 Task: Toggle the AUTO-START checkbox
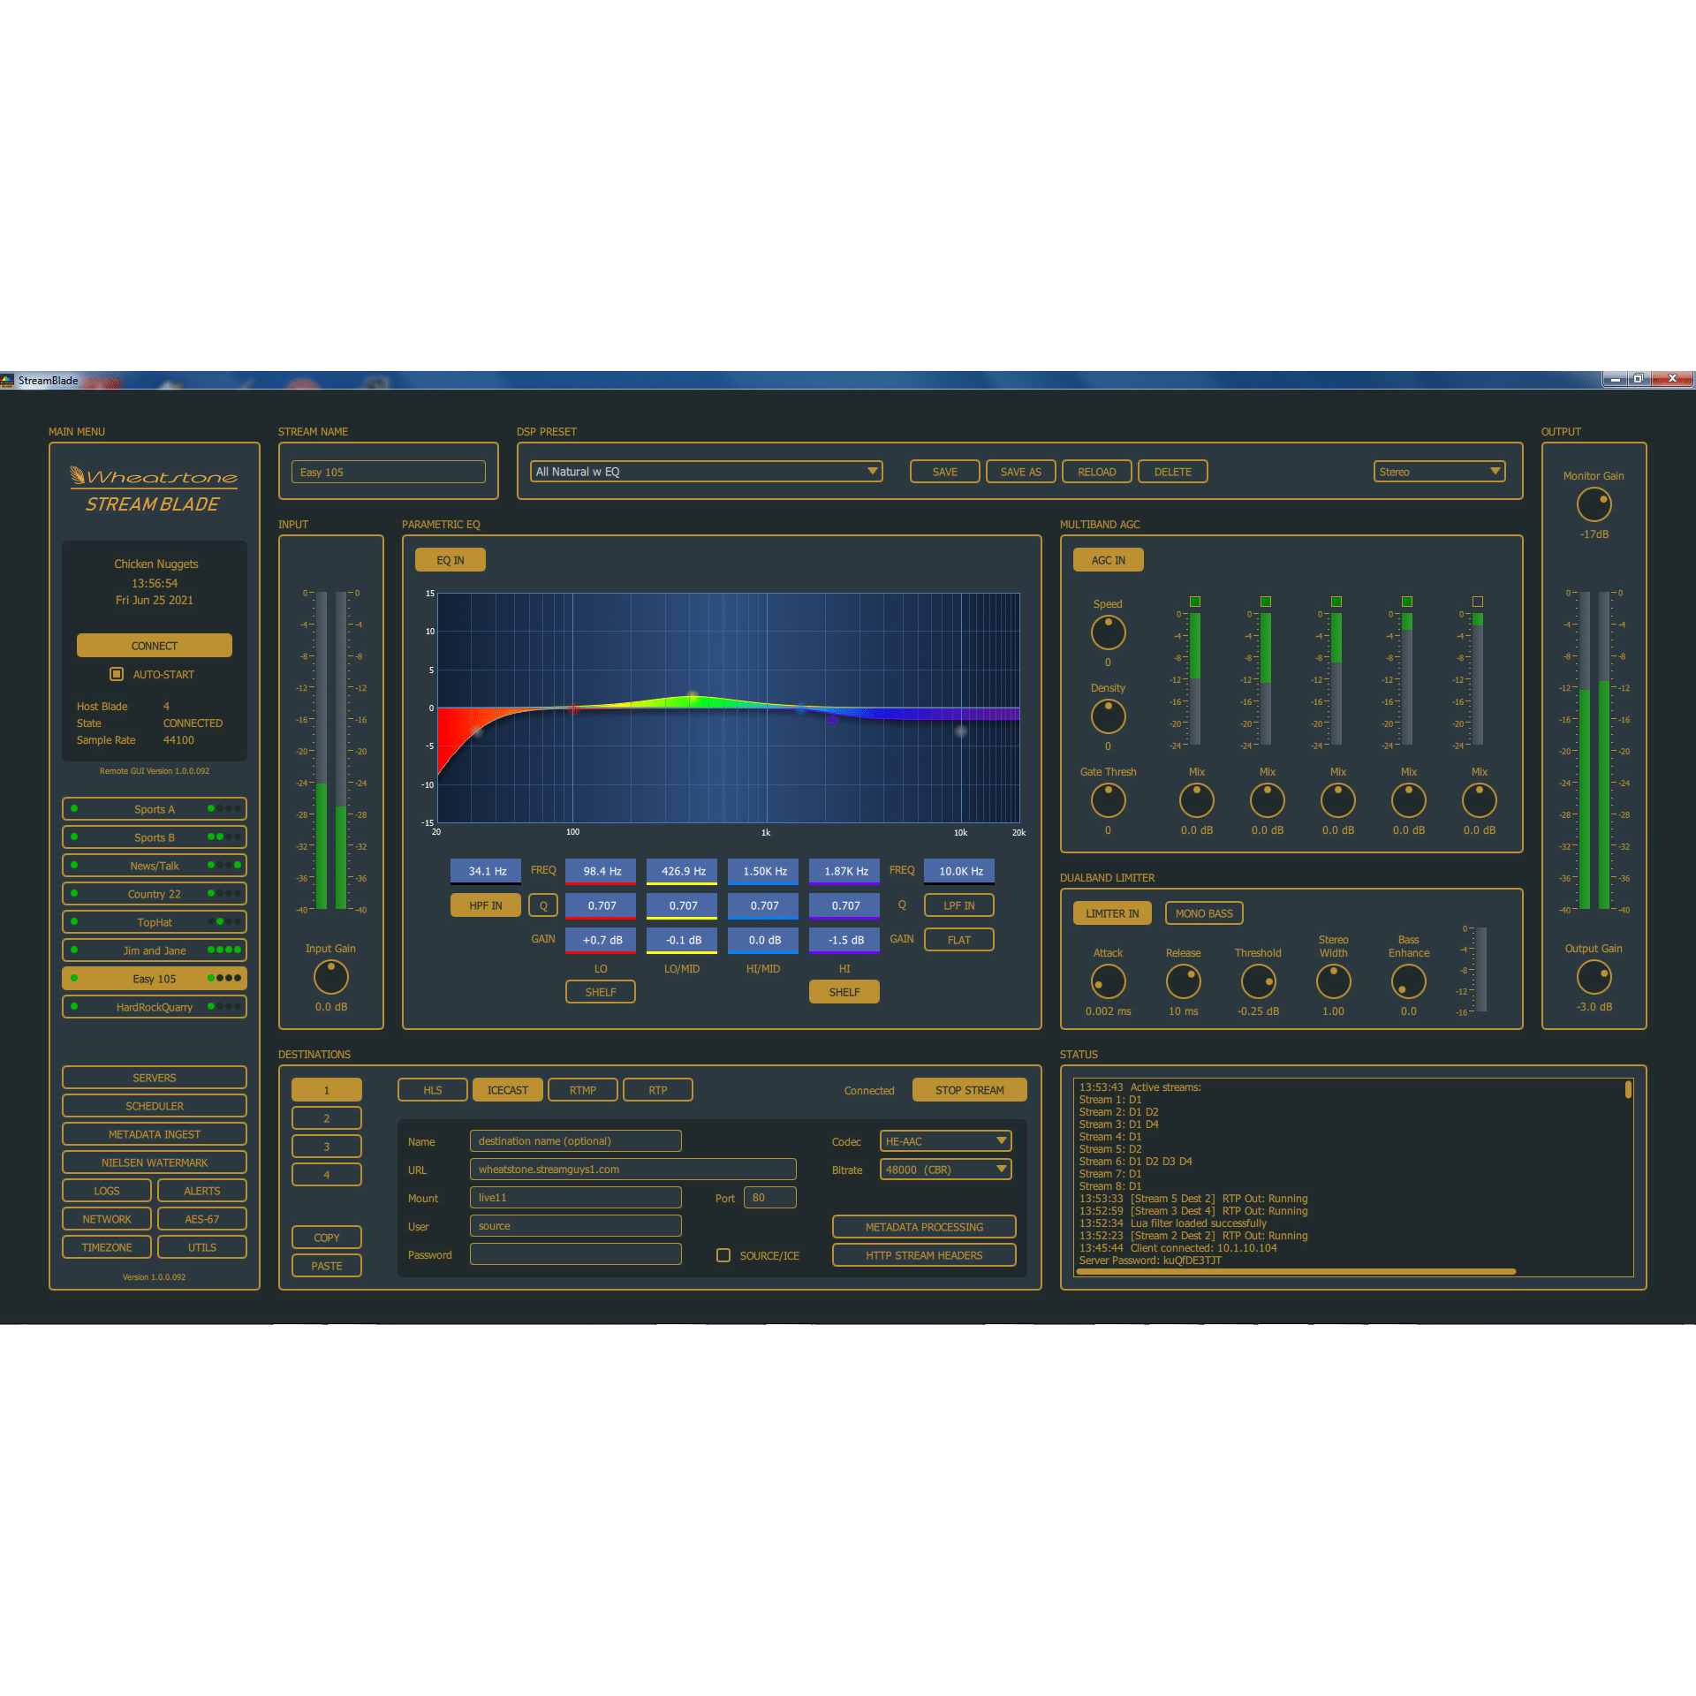click(117, 674)
